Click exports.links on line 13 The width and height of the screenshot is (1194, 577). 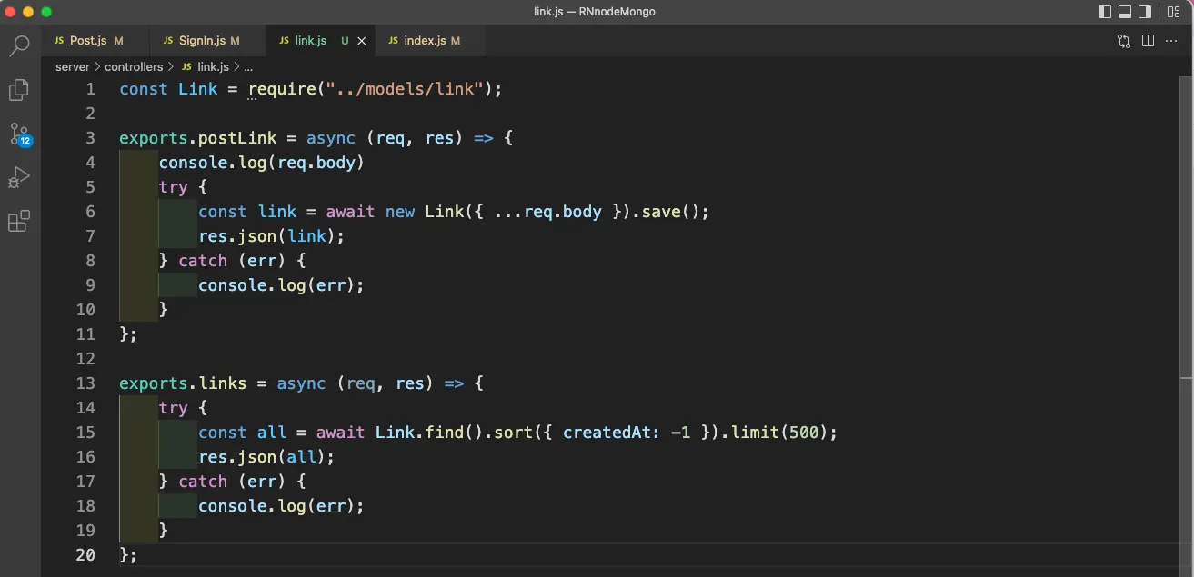pyautogui.click(x=183, y=383)
